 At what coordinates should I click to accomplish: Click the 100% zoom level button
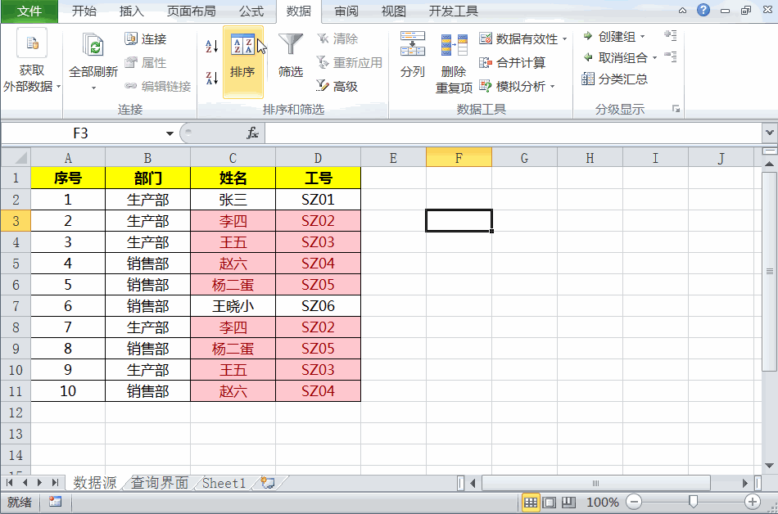pos(603,502)
